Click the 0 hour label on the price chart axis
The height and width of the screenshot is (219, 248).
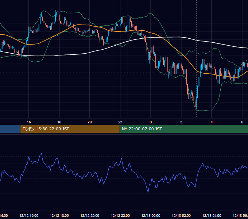click(x=151, y=122)
